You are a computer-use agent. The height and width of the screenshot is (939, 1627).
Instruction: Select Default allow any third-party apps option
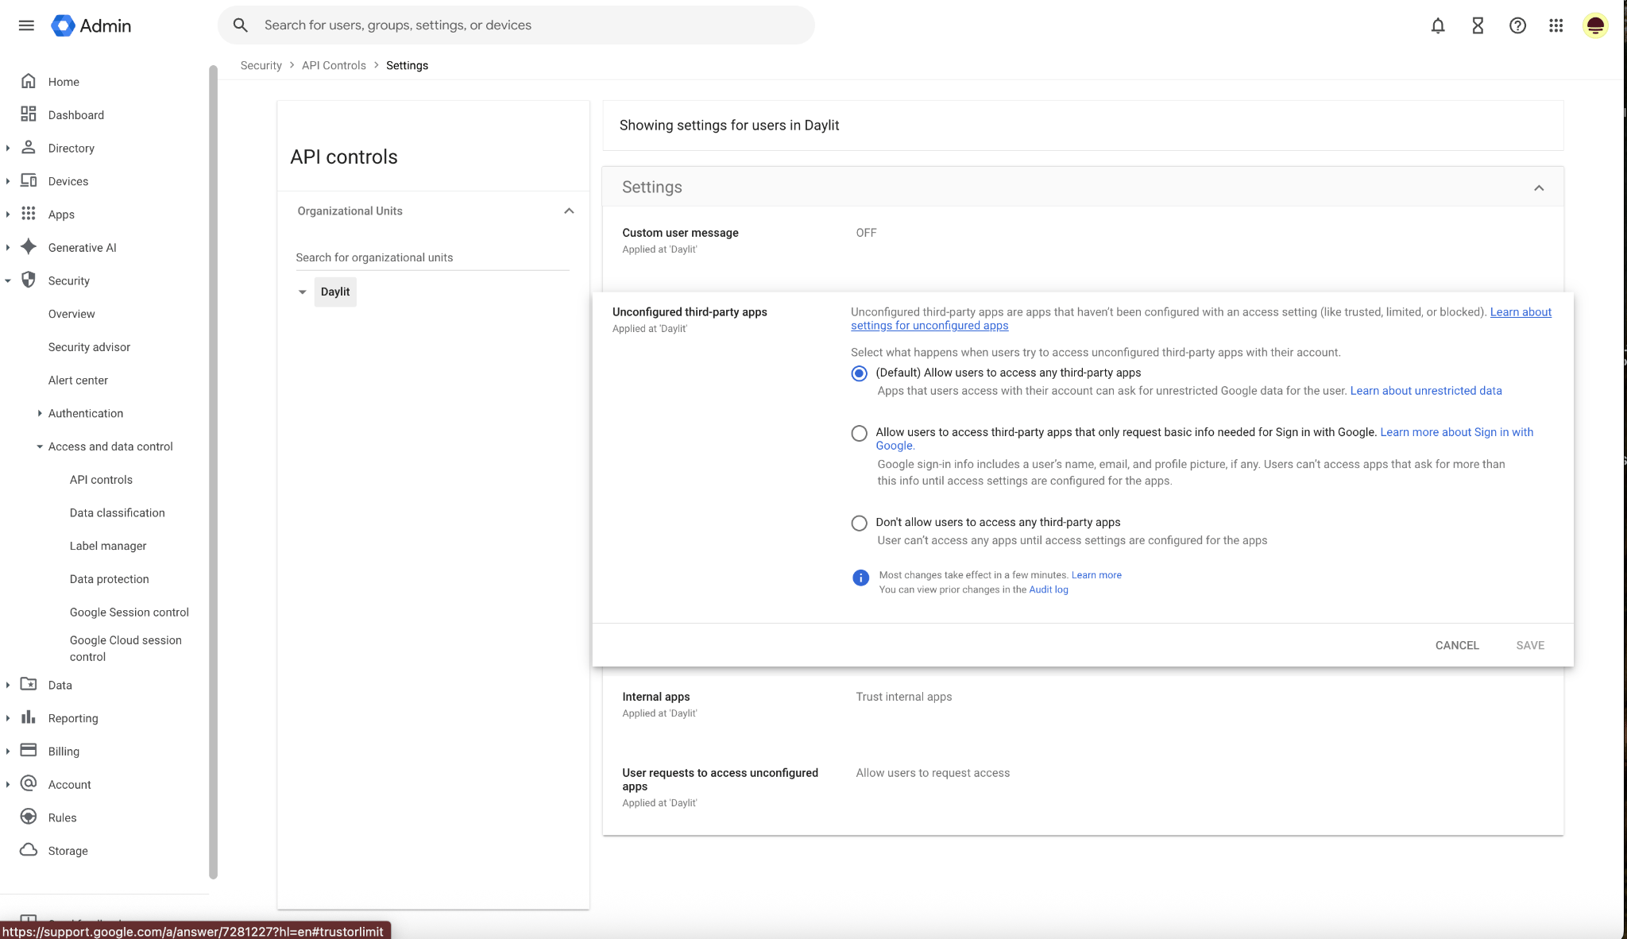point(859,373)
